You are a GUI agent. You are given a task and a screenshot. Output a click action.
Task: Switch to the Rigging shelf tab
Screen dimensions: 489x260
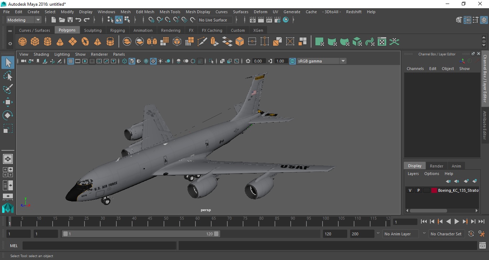[117, 30]
